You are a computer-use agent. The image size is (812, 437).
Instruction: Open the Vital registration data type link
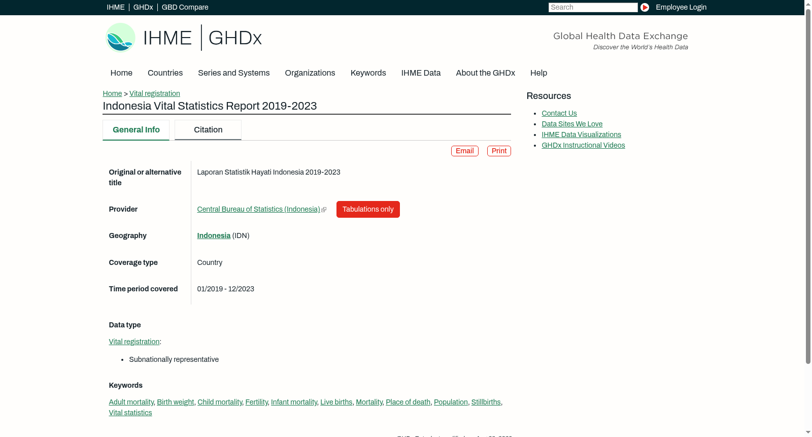pos(134,342)
